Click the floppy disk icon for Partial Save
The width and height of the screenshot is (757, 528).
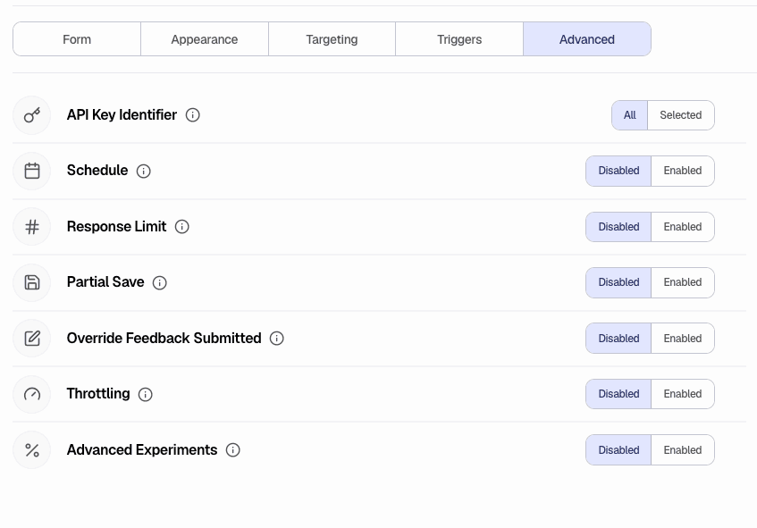point(32,282)
